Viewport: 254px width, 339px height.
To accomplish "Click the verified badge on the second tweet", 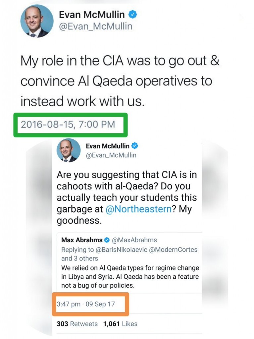I will tap(135, 146).
